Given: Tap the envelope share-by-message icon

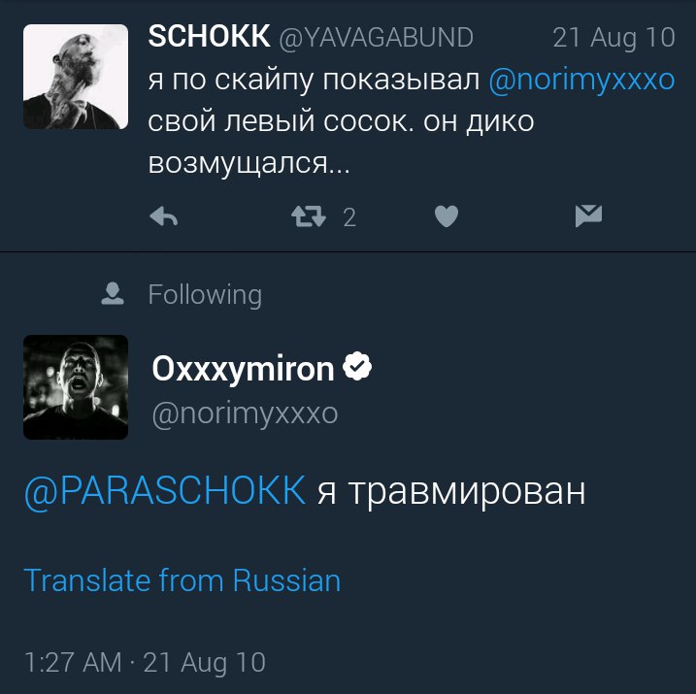Looking at the screenshot, I should (x=588, y=215).
